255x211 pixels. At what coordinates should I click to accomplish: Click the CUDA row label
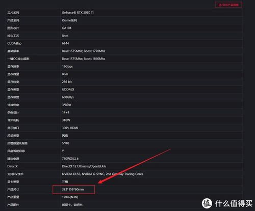[14, 43]
